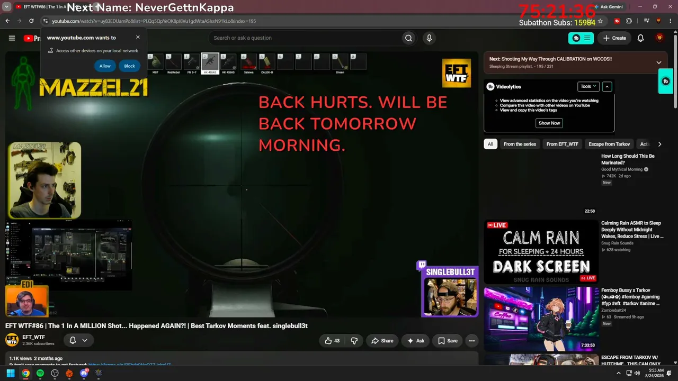Screen dimensions: 678x381
Task: Open the Videolytics Tools dropdown
Action: (588, 86)
